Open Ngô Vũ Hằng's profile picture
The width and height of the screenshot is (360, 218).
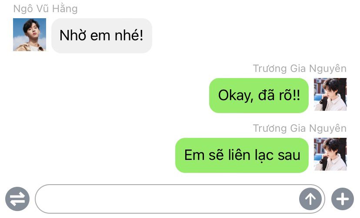coord(30,35)
